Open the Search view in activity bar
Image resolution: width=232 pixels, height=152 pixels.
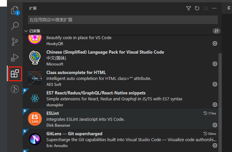tap(15, 26)
